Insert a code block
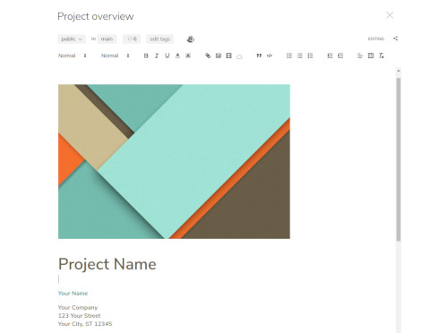Viewport: 448px width, 333px height. (x=270, y=55)
